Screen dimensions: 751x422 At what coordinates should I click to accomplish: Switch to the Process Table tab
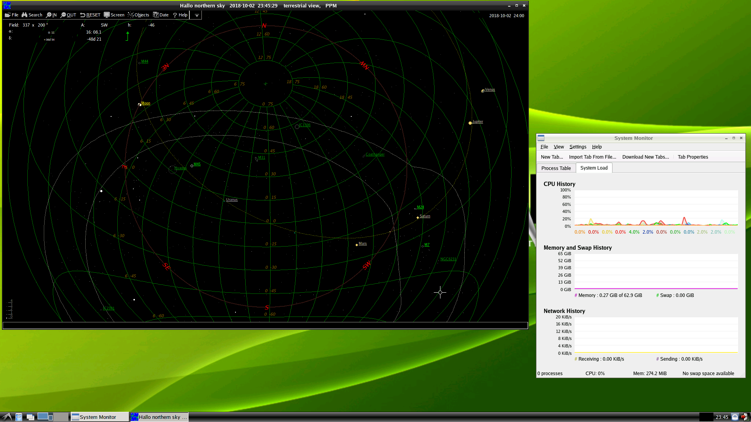tap(556, 168)
